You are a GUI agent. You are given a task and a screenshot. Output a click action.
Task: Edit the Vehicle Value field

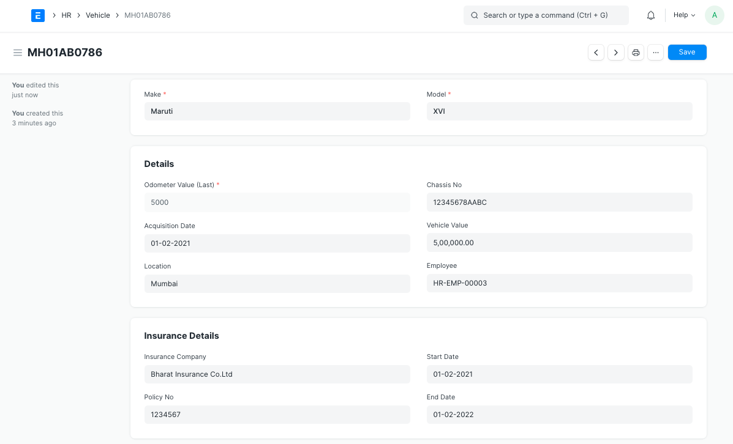click(559, 243)
